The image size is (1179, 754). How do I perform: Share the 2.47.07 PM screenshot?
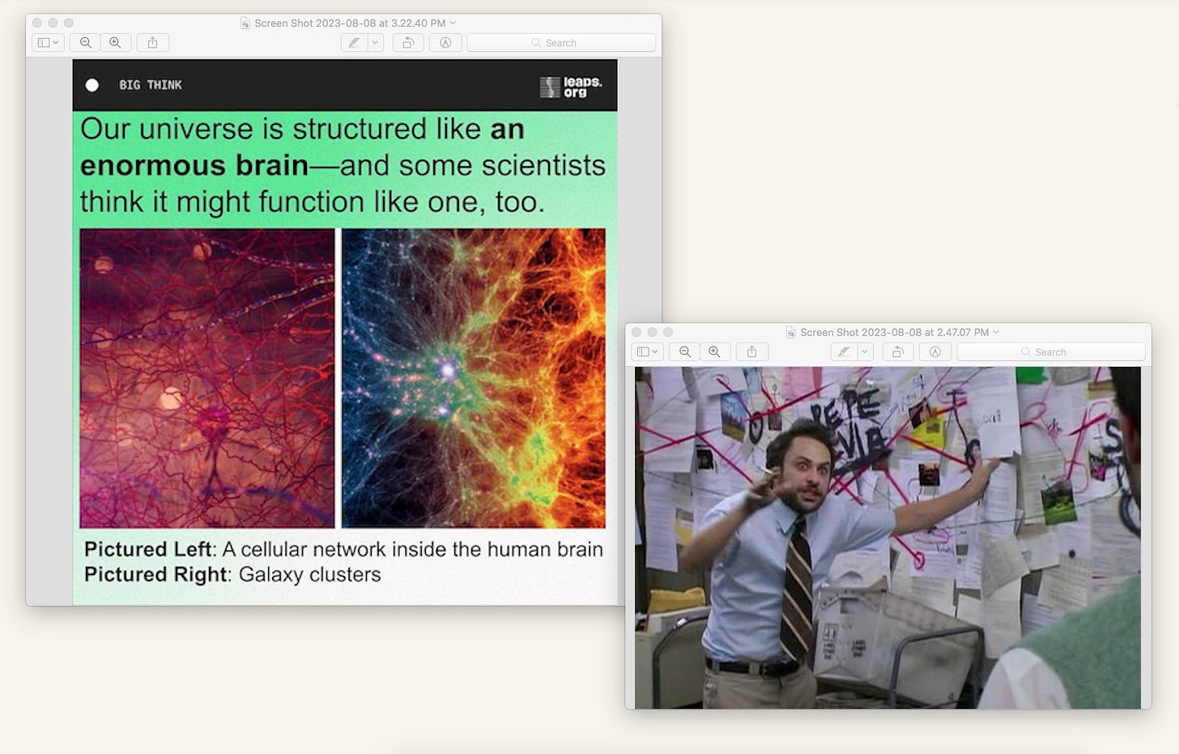tap(751, 351)
